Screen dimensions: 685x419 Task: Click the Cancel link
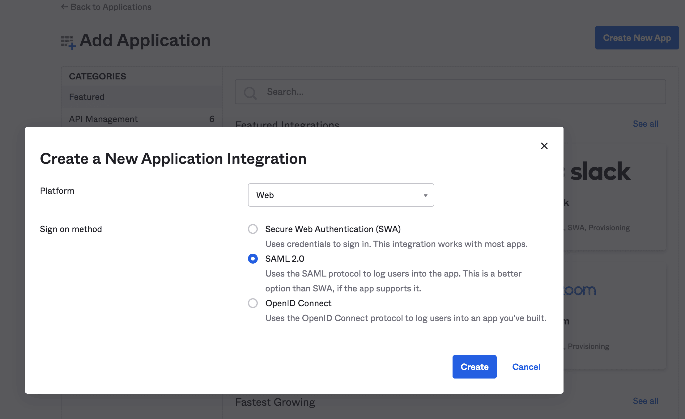click(526, 367)
